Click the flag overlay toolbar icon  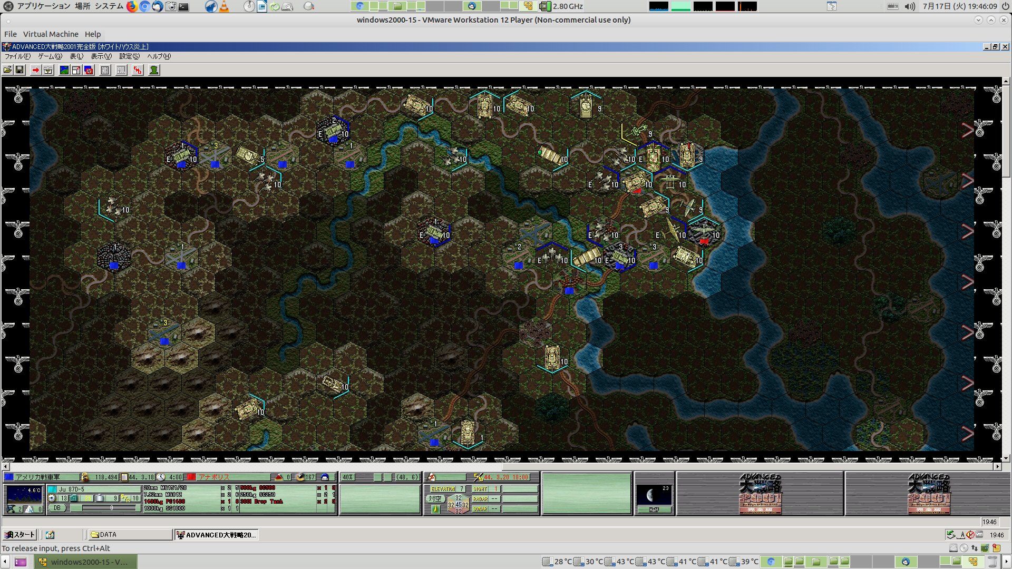89,70
